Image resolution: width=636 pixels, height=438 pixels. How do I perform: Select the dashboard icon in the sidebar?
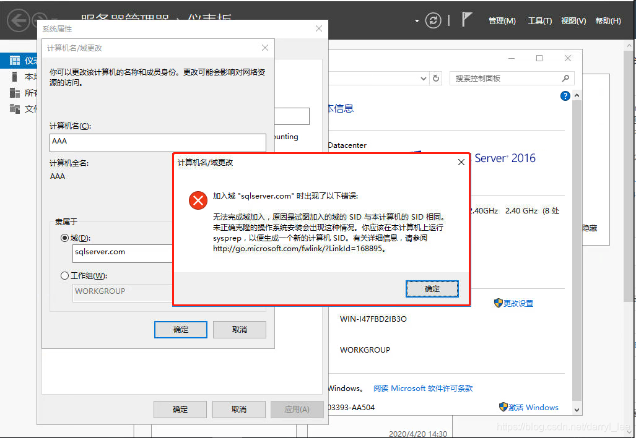click(x=15, y=61)
